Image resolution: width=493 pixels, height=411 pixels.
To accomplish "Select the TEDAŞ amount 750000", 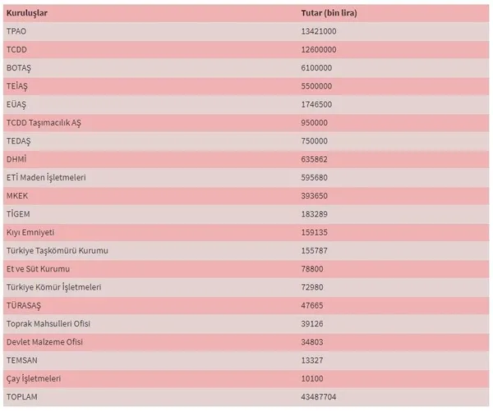I will (315, 141).
